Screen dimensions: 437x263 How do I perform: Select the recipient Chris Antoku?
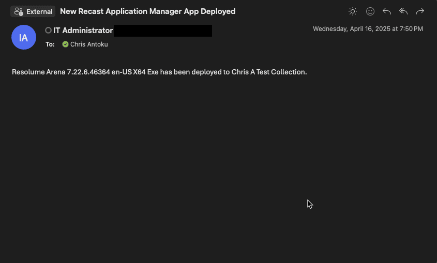(x=89, y=44)
